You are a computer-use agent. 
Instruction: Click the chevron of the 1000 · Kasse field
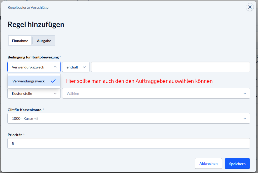point(245,118)
